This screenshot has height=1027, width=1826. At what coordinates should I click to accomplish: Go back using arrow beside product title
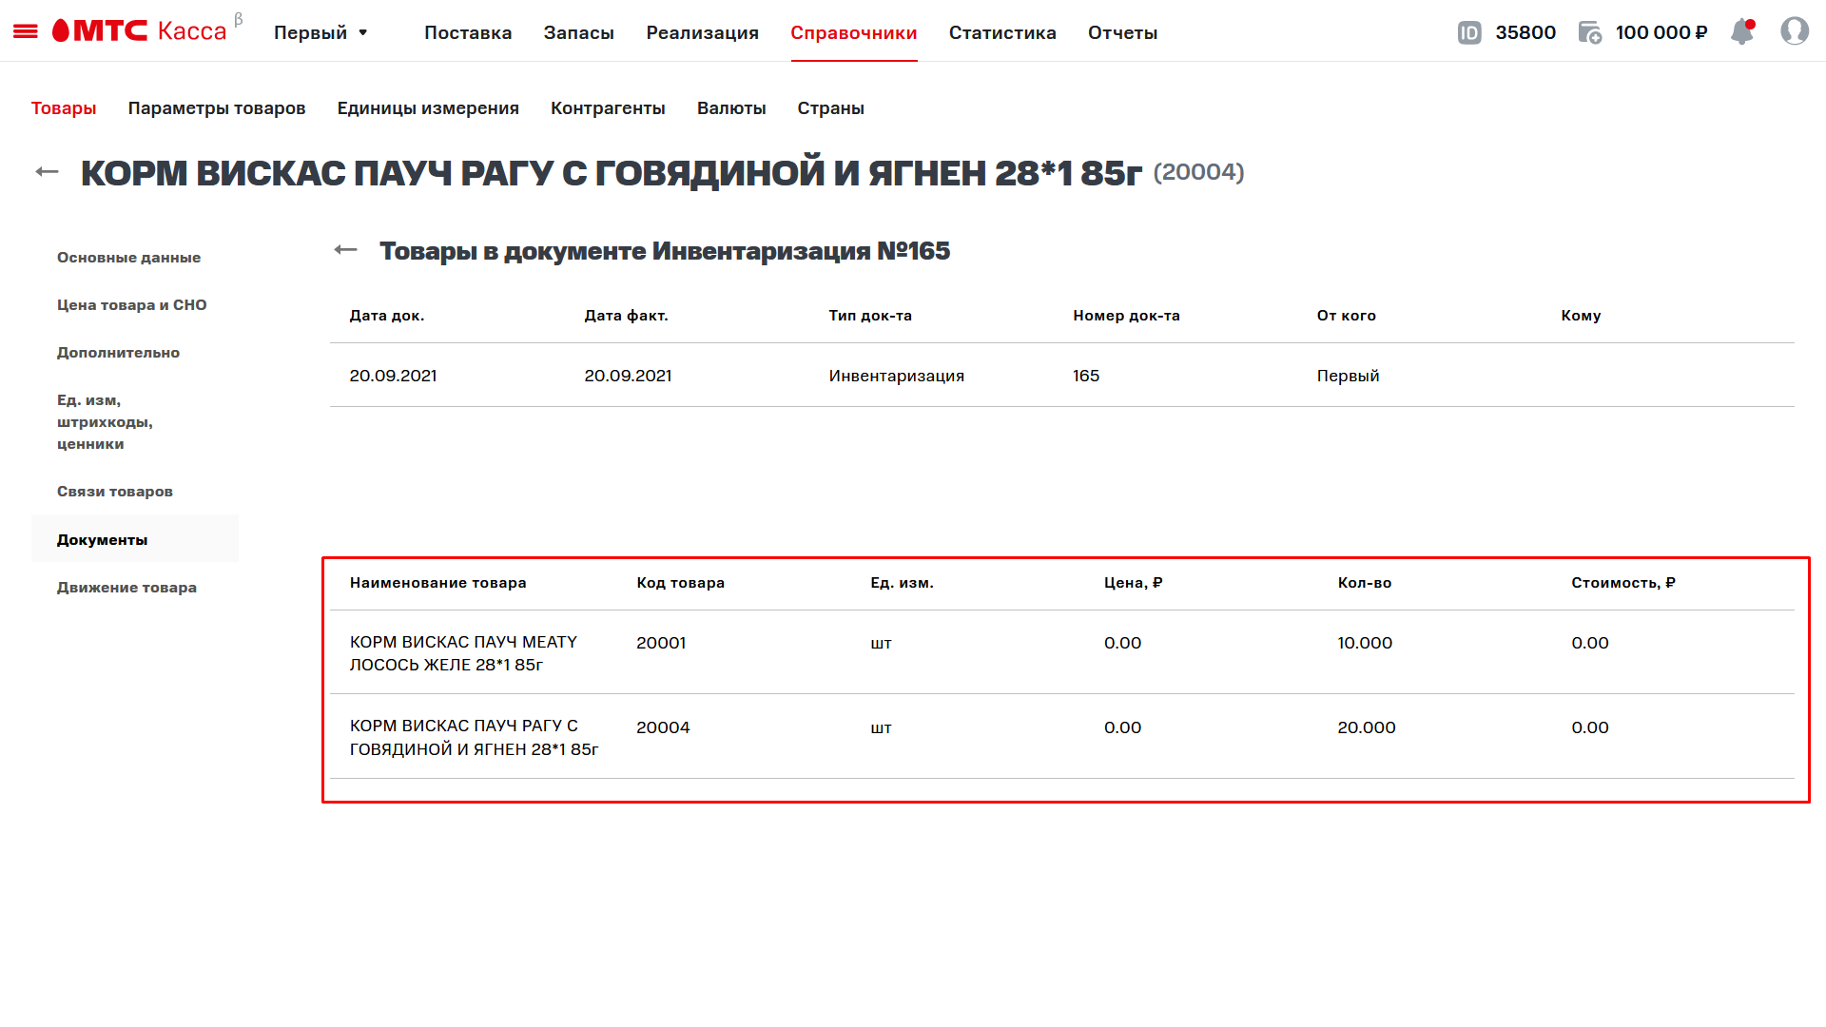click(x=47, y=172)
